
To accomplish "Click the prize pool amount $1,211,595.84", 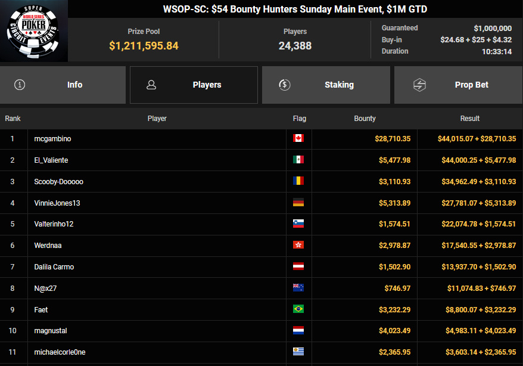I will point(144,46).
